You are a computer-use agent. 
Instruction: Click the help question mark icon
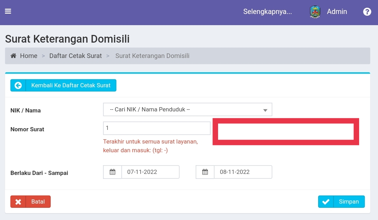point(367,12)
